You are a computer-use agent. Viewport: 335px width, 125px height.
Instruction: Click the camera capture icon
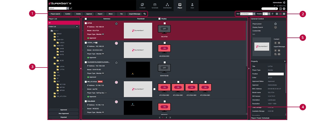pyautogui.click(x=279, y=54)
